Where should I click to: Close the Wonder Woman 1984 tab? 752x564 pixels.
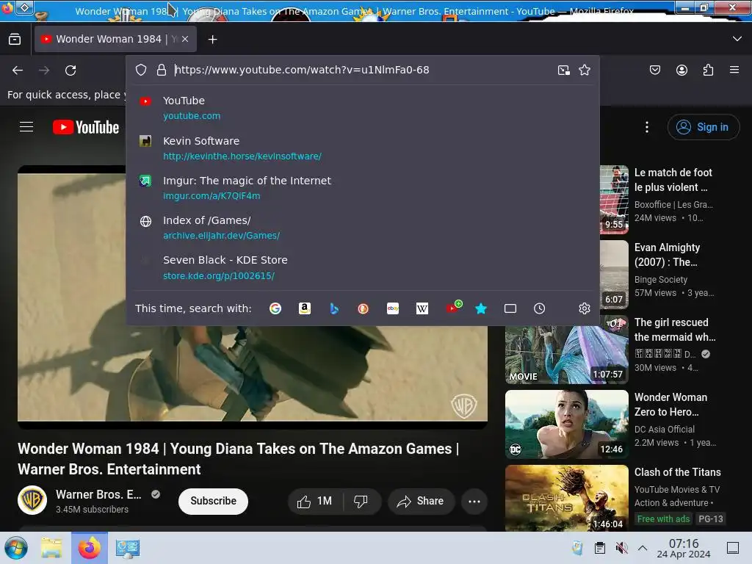coord(185,40)
